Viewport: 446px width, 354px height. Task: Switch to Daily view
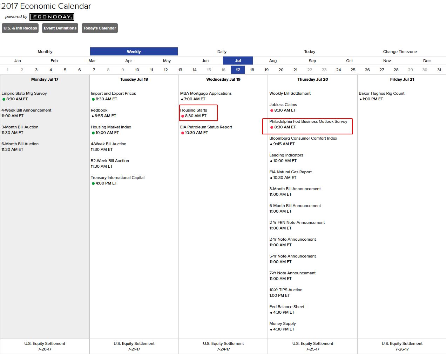click(x=222, y=52)
